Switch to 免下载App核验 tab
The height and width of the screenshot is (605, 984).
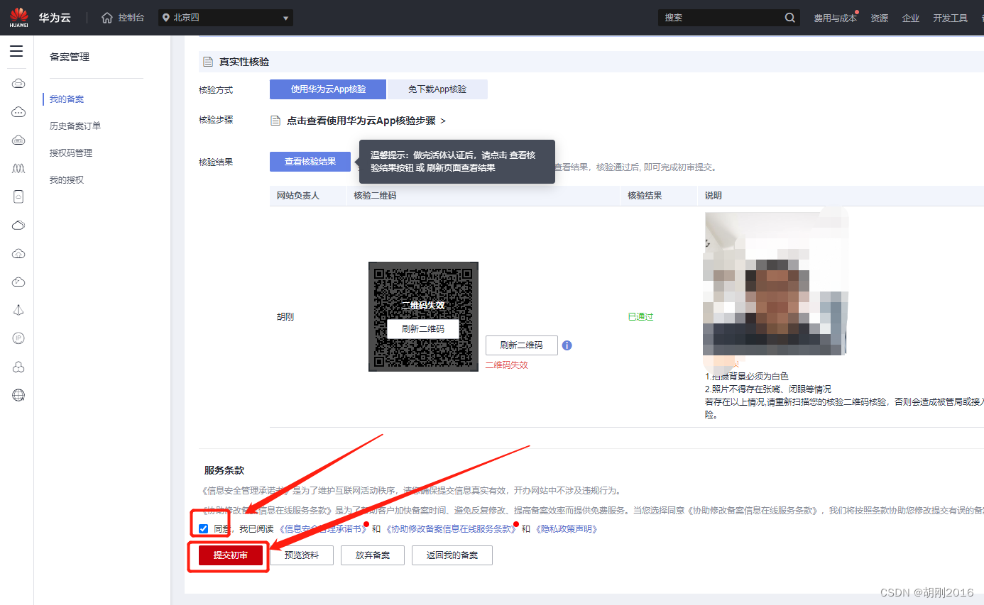[x=437, y=89]
